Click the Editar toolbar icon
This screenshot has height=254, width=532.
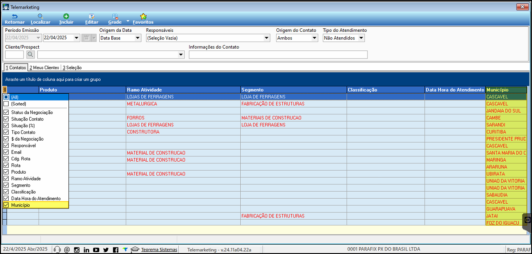(92, 17)
